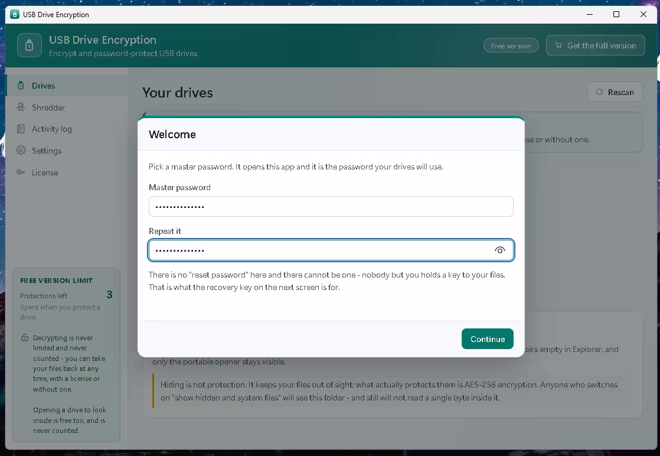This screenshot has width=660, height=456.
Task: Open Settings from the sidebar
Action: coord(67,151)
